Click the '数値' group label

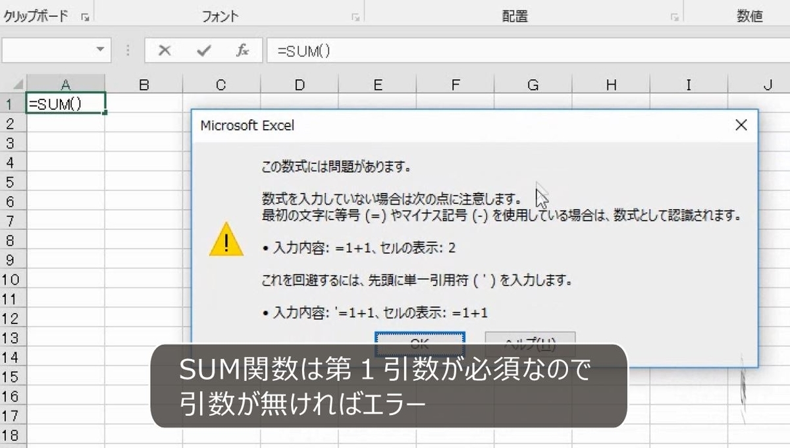(x=750, y=16)
